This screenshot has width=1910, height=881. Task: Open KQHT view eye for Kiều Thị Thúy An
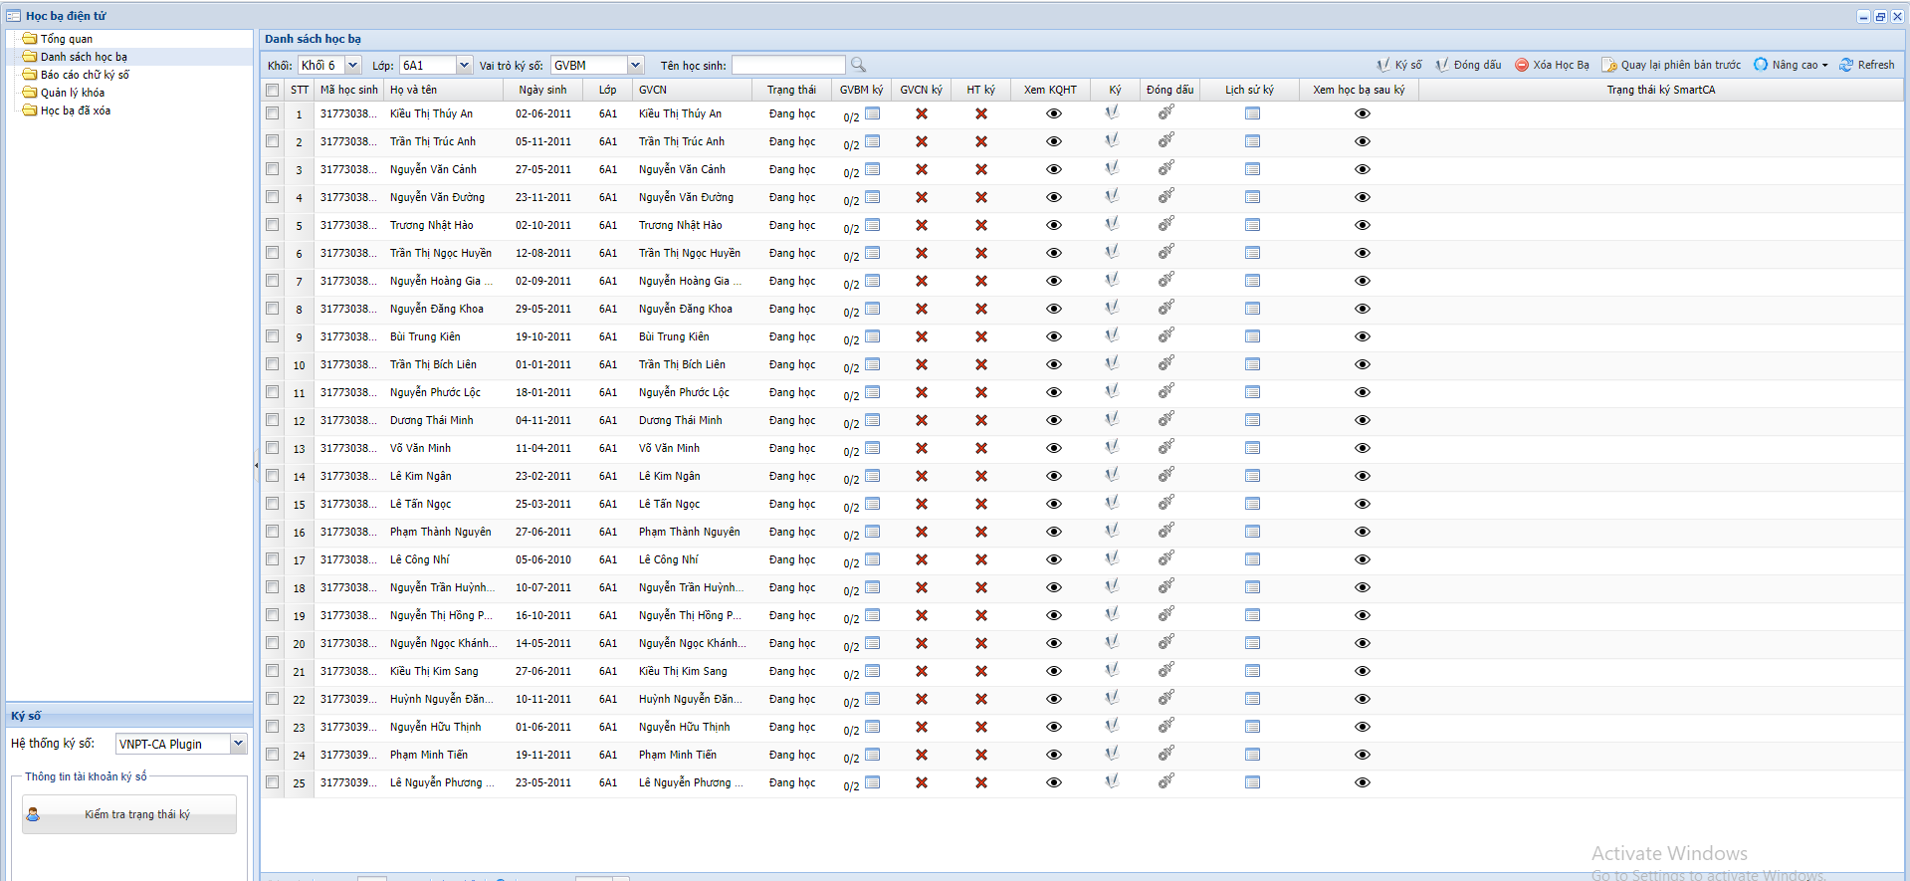pyautogui.click(x=1053, y=113)
